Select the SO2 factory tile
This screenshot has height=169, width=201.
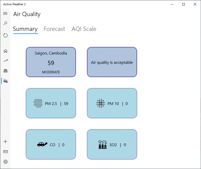point(112,144)
